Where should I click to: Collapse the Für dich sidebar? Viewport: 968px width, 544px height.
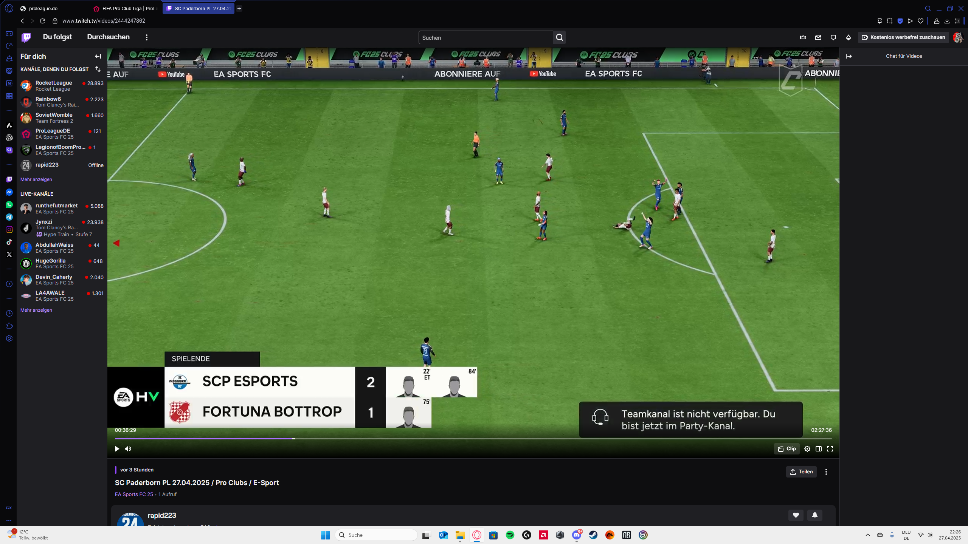(x=98, y=56)
